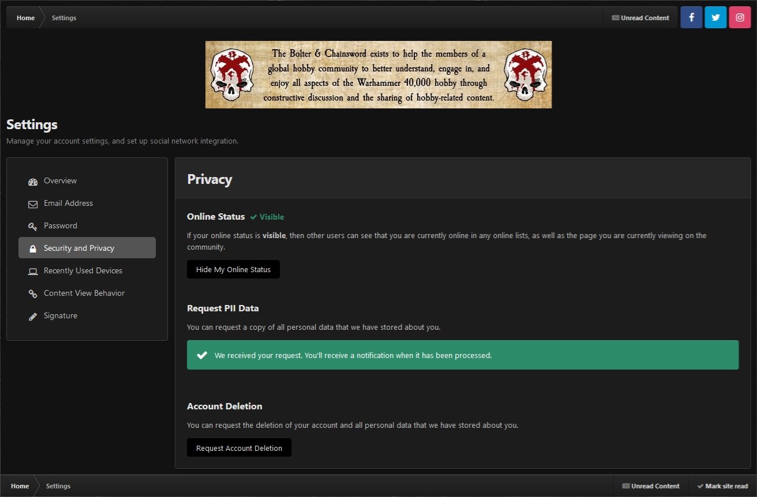Go to Home in top breadcrumb
The image size is (757, 497).
(25, 18)
